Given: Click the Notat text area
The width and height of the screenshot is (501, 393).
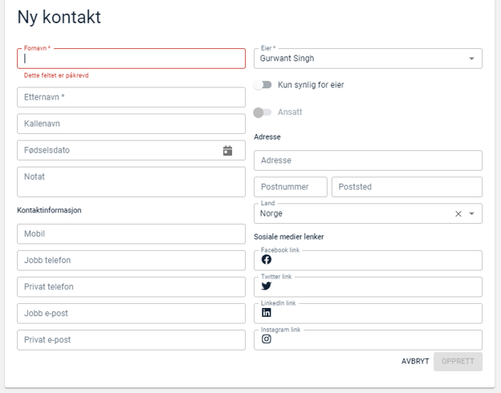Looking at the screenshot, I should (131, 181).
